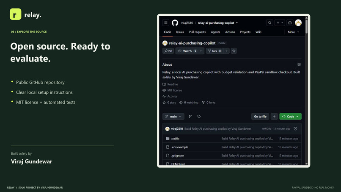Image resolution: width=341 pixels, height=192 pixels.
Task: Open latest commit message link in header row
Action: [218, 128]
